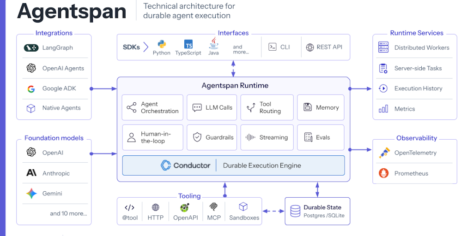473x236 pixels.
Task: Click the Human-in-the-loop person icon
Action: click(x=132, y=137)
